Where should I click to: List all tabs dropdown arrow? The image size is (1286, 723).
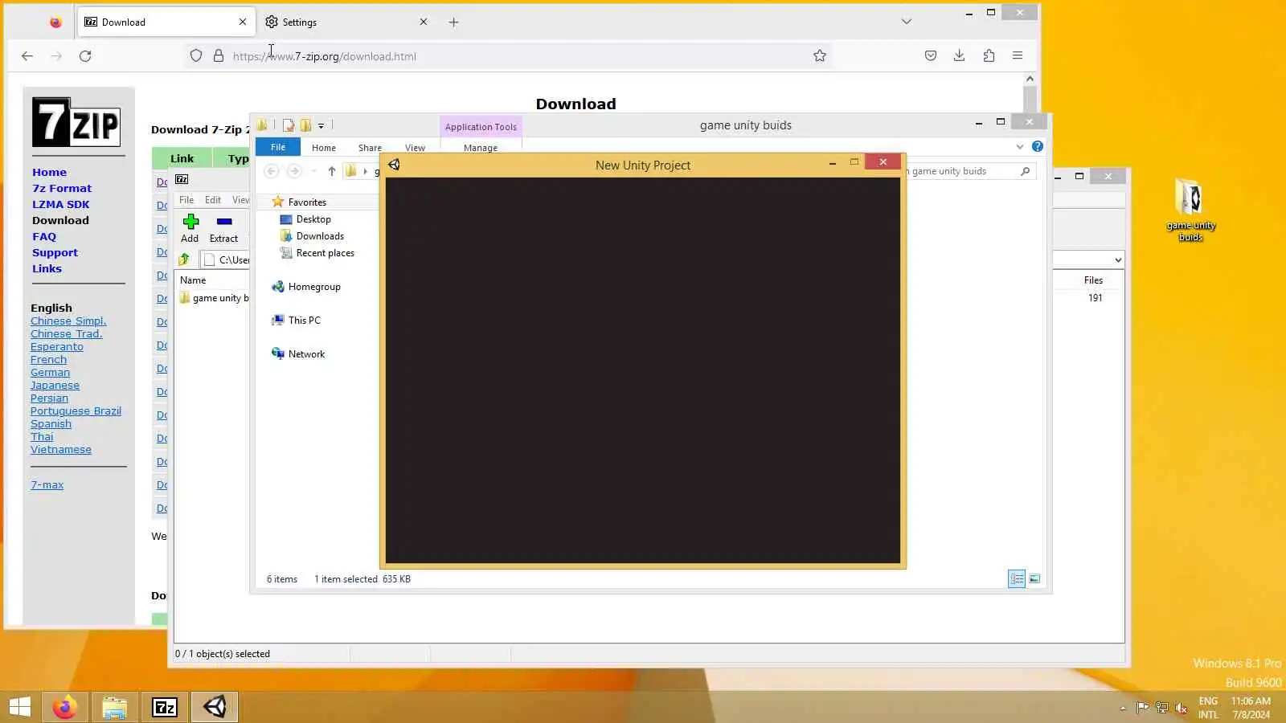pos(907,22)
